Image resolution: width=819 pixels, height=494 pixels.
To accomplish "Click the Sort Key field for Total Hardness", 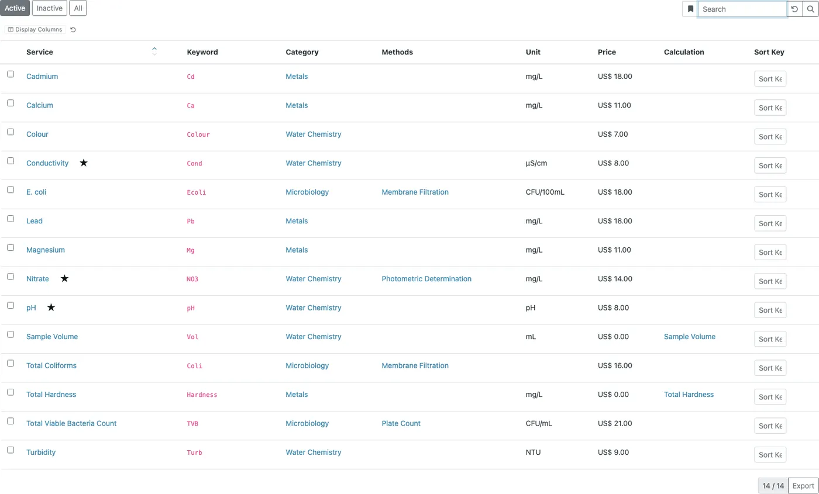I will (x=770, y=397).
